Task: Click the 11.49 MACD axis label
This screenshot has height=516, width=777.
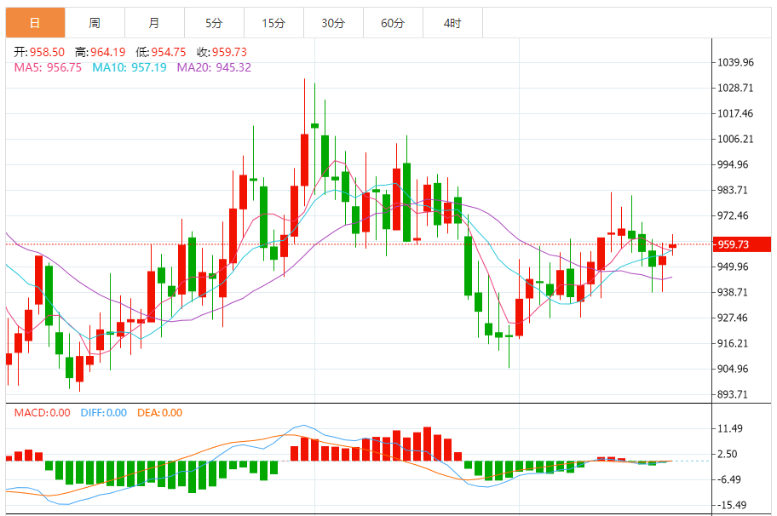Action: click(730, 429)
